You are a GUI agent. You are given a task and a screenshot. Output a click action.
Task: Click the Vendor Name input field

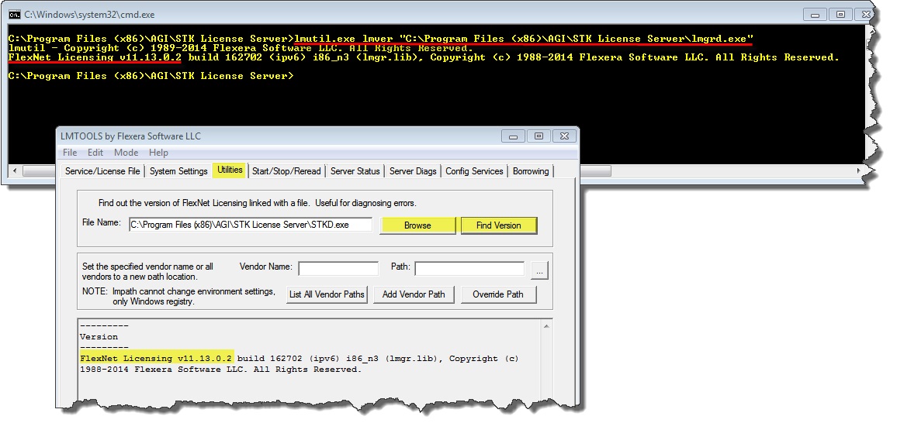338,268
